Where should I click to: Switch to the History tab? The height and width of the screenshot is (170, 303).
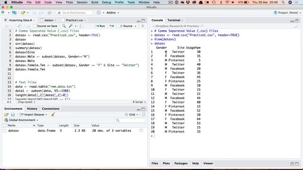32,109
